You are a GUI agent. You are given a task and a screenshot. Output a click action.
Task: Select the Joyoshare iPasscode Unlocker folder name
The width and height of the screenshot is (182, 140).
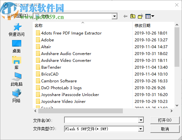70,95
